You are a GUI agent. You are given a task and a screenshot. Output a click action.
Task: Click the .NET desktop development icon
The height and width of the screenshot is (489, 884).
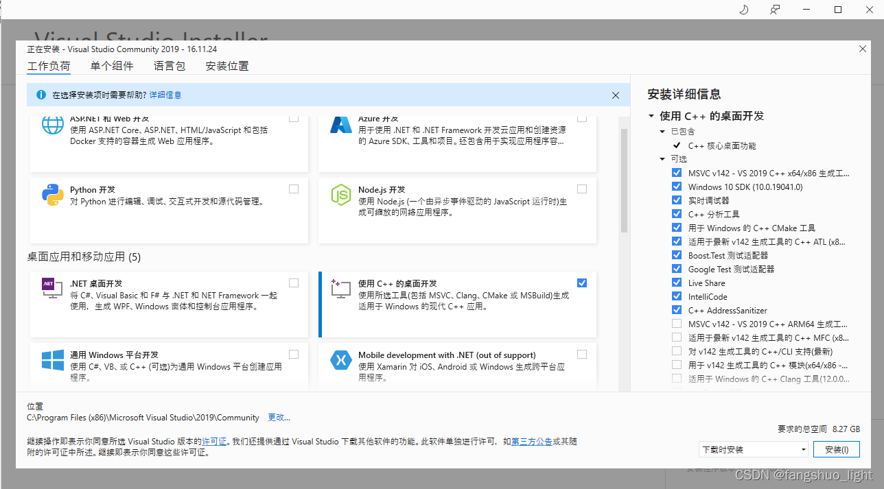point(53,289)
